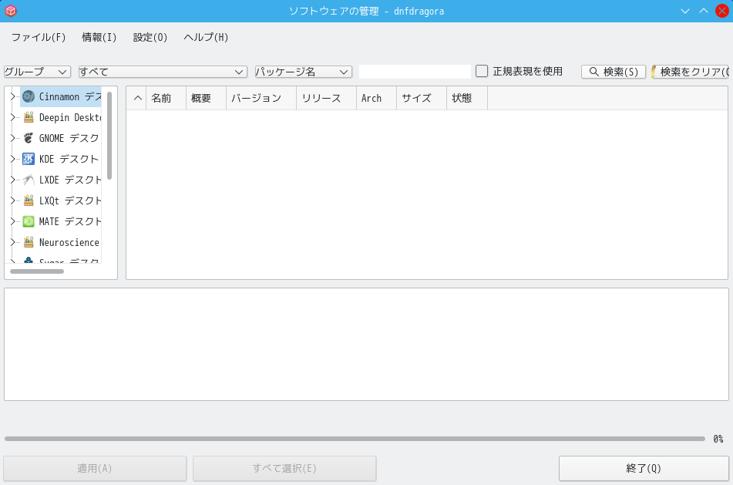The width and height of the screenshot is (733, 485).
Task: Open the ヘルプ(H) menu
Action: [206, 38]
